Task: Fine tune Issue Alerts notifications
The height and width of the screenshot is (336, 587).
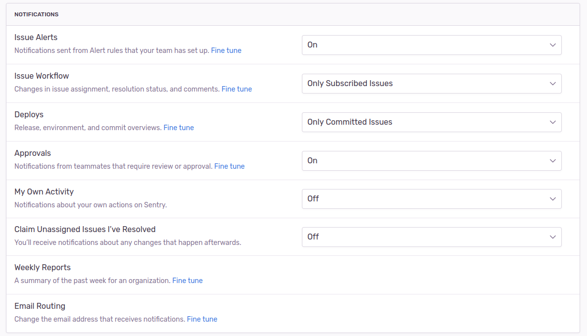Action: click(x=226, y=50)
